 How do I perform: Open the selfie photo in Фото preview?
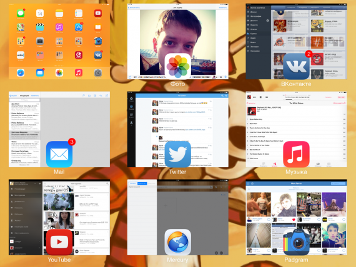coord(178,42)
